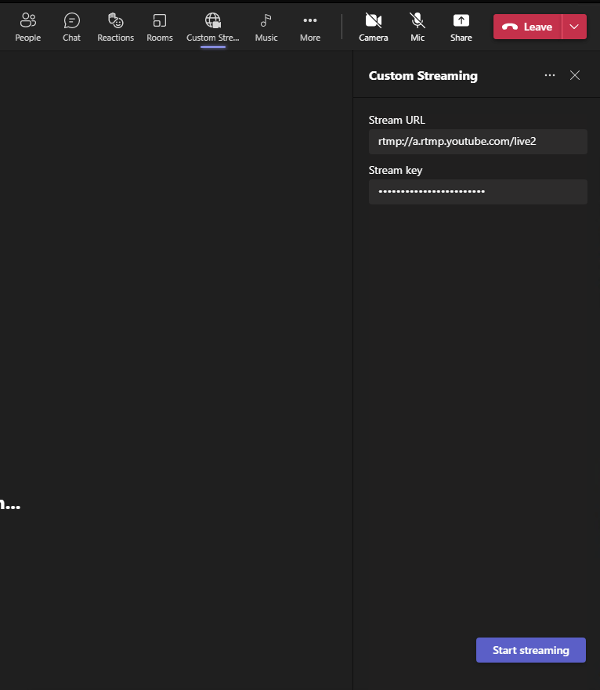Open the People participants panel
The height and width of the screenshot is (690, 600).
pos(28,27)
